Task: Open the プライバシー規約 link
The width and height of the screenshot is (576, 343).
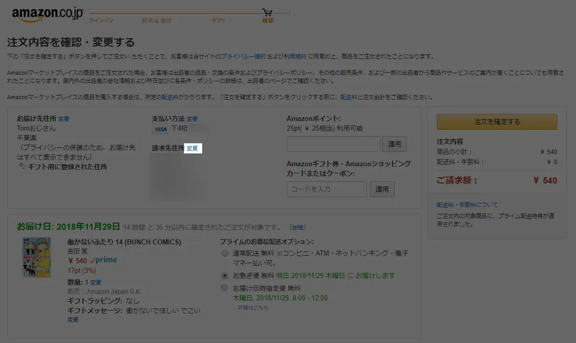Action: coord(243,56)
